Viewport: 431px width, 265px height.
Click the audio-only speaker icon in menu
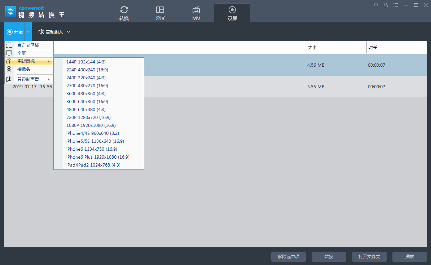[x=9, y=79]
